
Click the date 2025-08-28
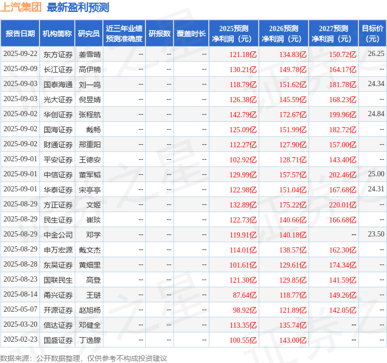point(20,264)
